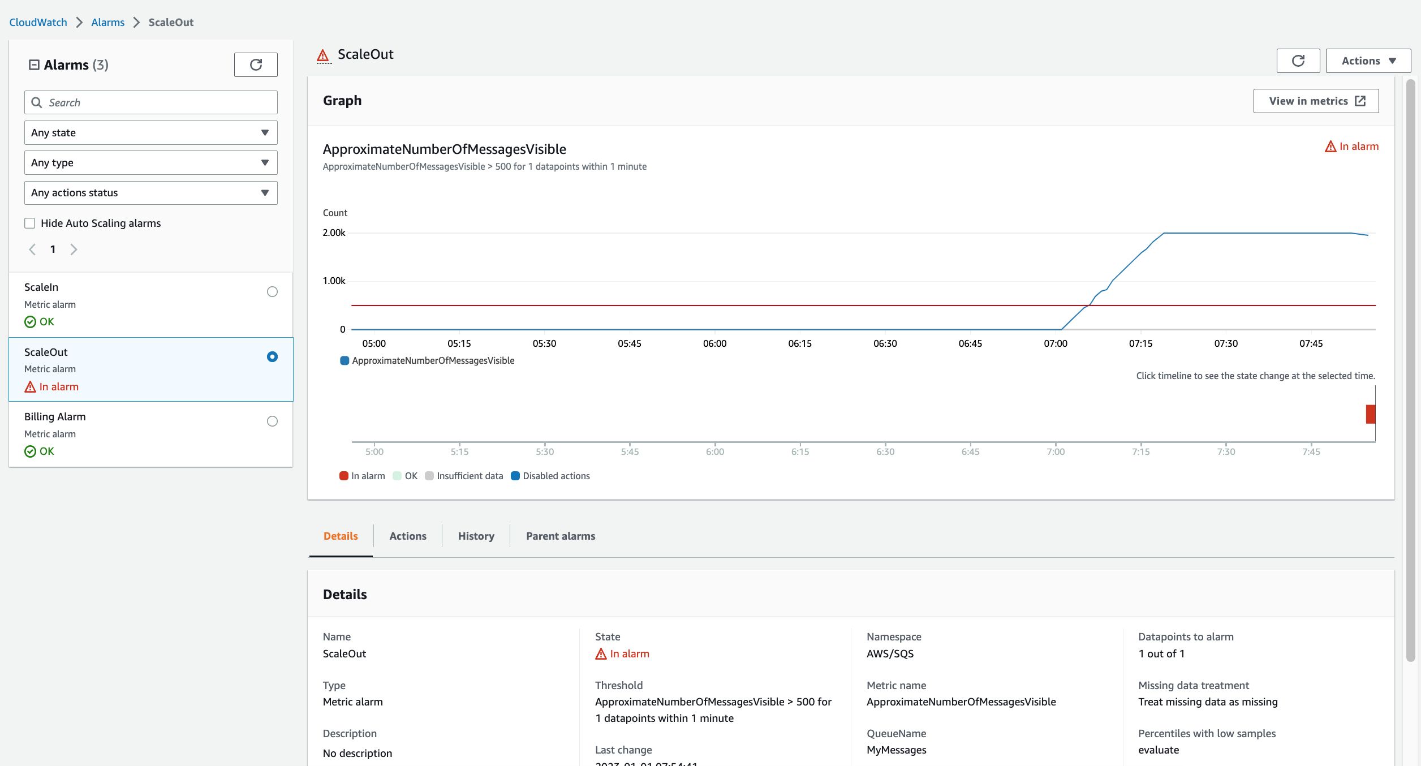This screenshot has height=766, width=1421.
Task: Navigate to CloudWatch breadcrumb
Action: (x=38, y=23)
